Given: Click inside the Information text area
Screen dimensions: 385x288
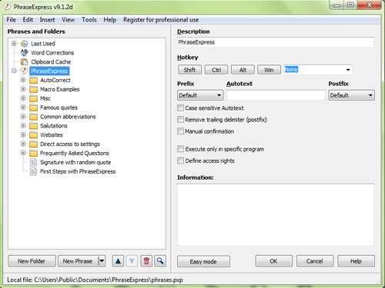Looking at the screenshot, I should (x=276, y=215).
